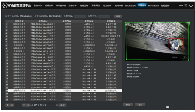The image size is (195, 112).
Task: Click the minimize dash icon in header
Action: [181, 5]
